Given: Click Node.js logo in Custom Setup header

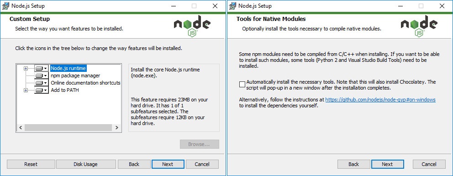Looking at the screenshot, I should tap(192, 26).
